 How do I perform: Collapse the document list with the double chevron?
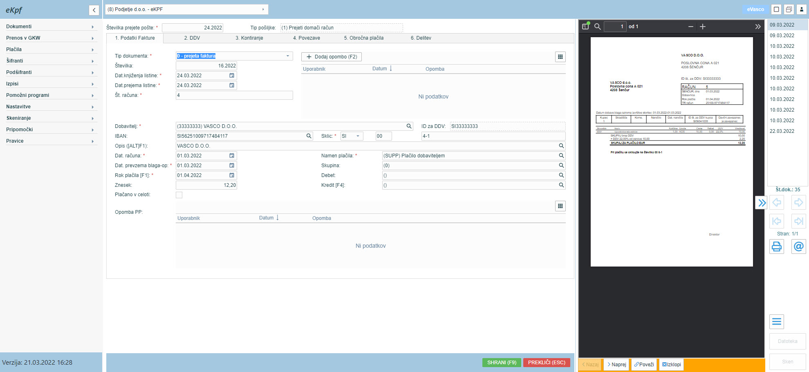click(x=761, y=203)
